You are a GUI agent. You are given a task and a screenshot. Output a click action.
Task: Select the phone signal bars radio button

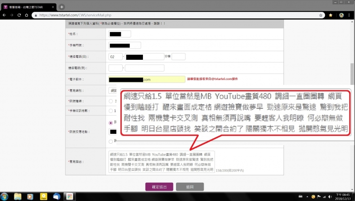point(111,111)
